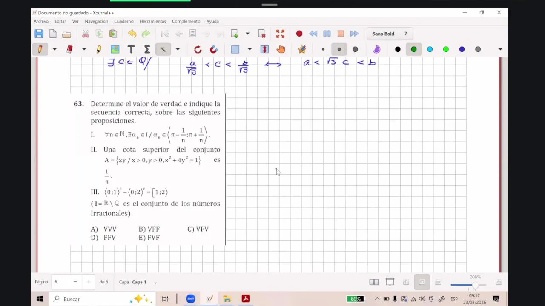Open the eraser options dropdown
Image resolution: width=545 pixels, height=306 pixels.
coord(84,49)
